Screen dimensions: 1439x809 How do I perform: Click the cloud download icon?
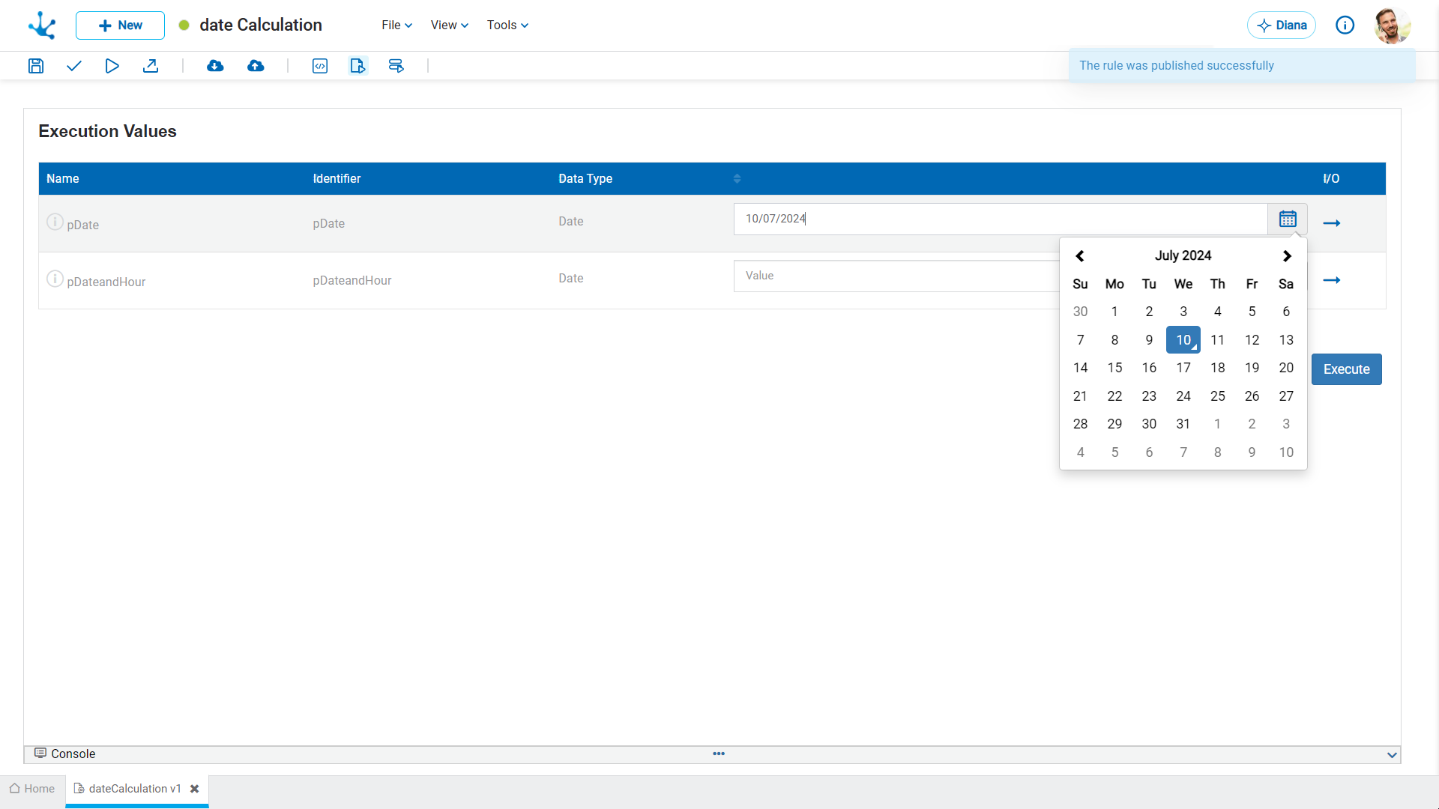[215, 66]
